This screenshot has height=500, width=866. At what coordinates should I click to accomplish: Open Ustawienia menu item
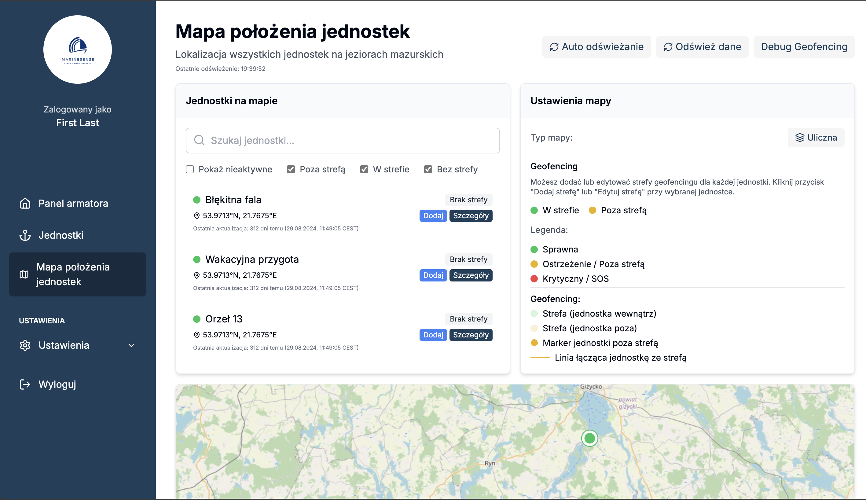78,345
